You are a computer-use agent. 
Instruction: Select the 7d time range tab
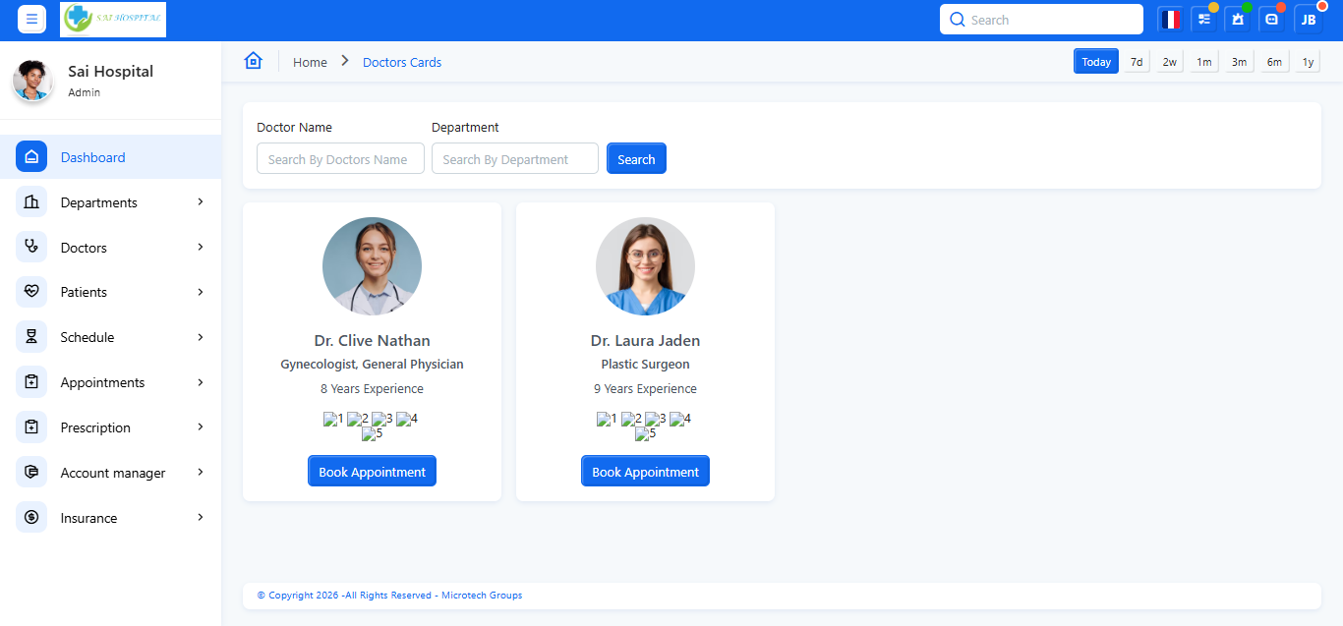point(1137,62)
